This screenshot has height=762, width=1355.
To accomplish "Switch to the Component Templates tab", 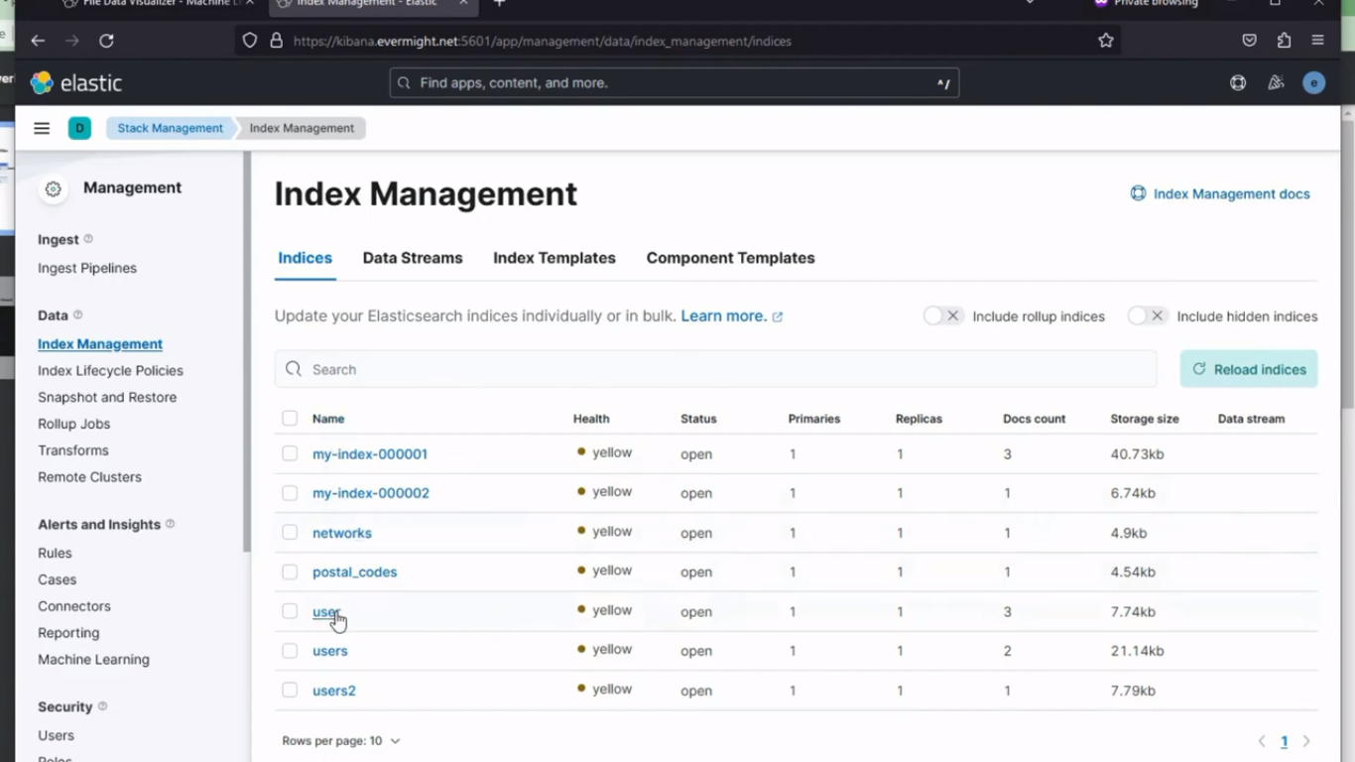I will click(x=730, y=258).
